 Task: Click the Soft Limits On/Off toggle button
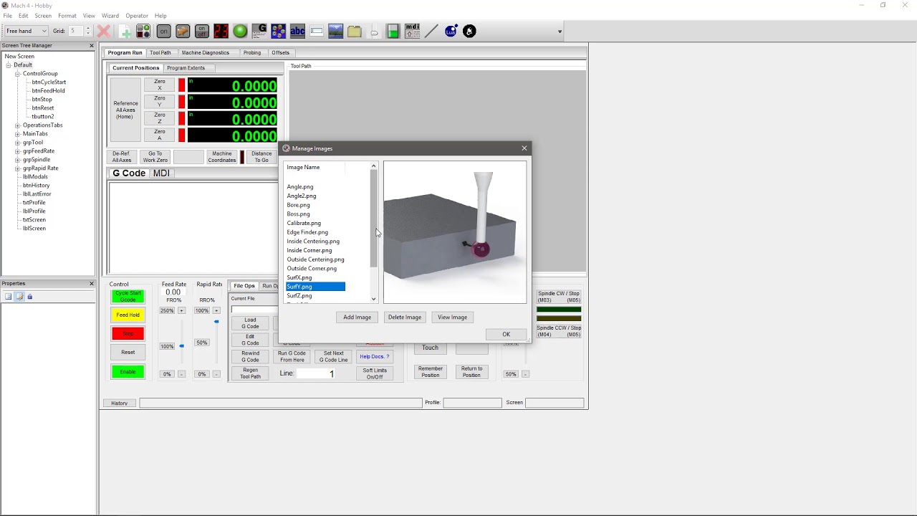pyautogui.click(x=375, y=373)
